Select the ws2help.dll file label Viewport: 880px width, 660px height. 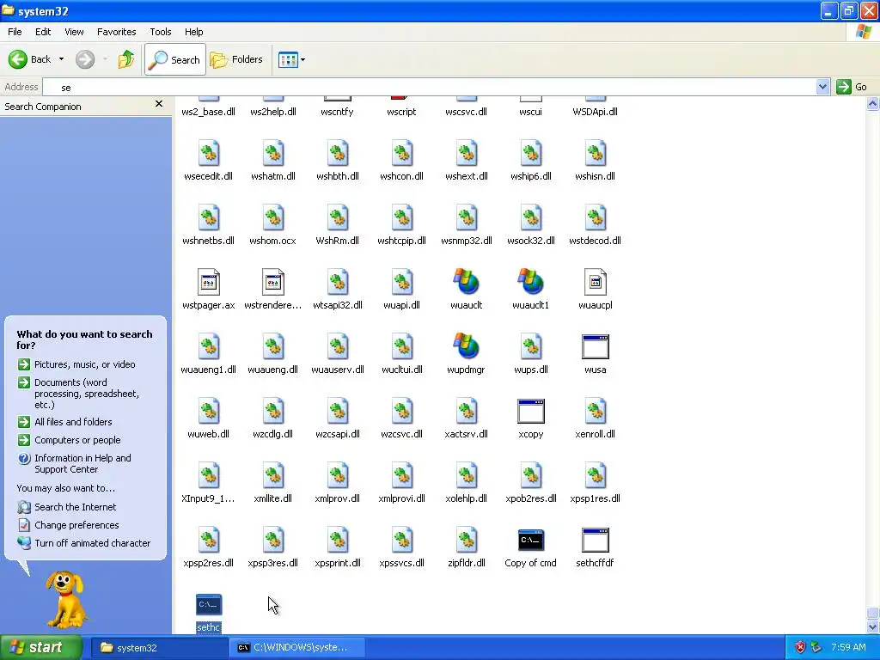coord(272,112)
